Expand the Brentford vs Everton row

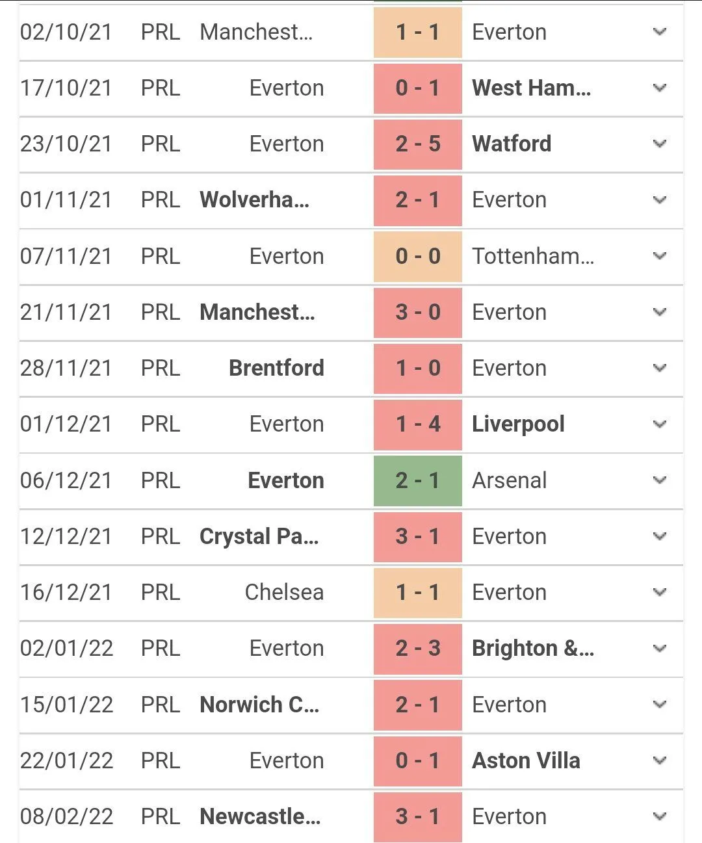[x=660, y=368]
